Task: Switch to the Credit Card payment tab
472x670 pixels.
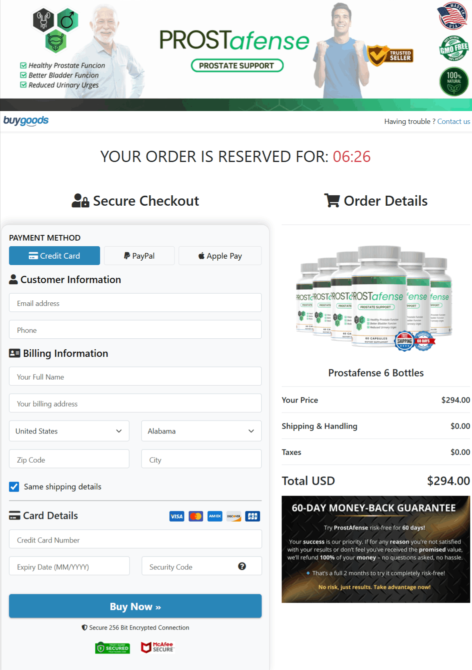Action: click(54, 255)
